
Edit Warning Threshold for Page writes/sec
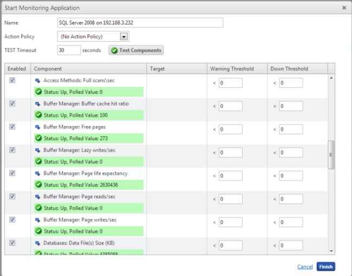click(x=231, y=222)
